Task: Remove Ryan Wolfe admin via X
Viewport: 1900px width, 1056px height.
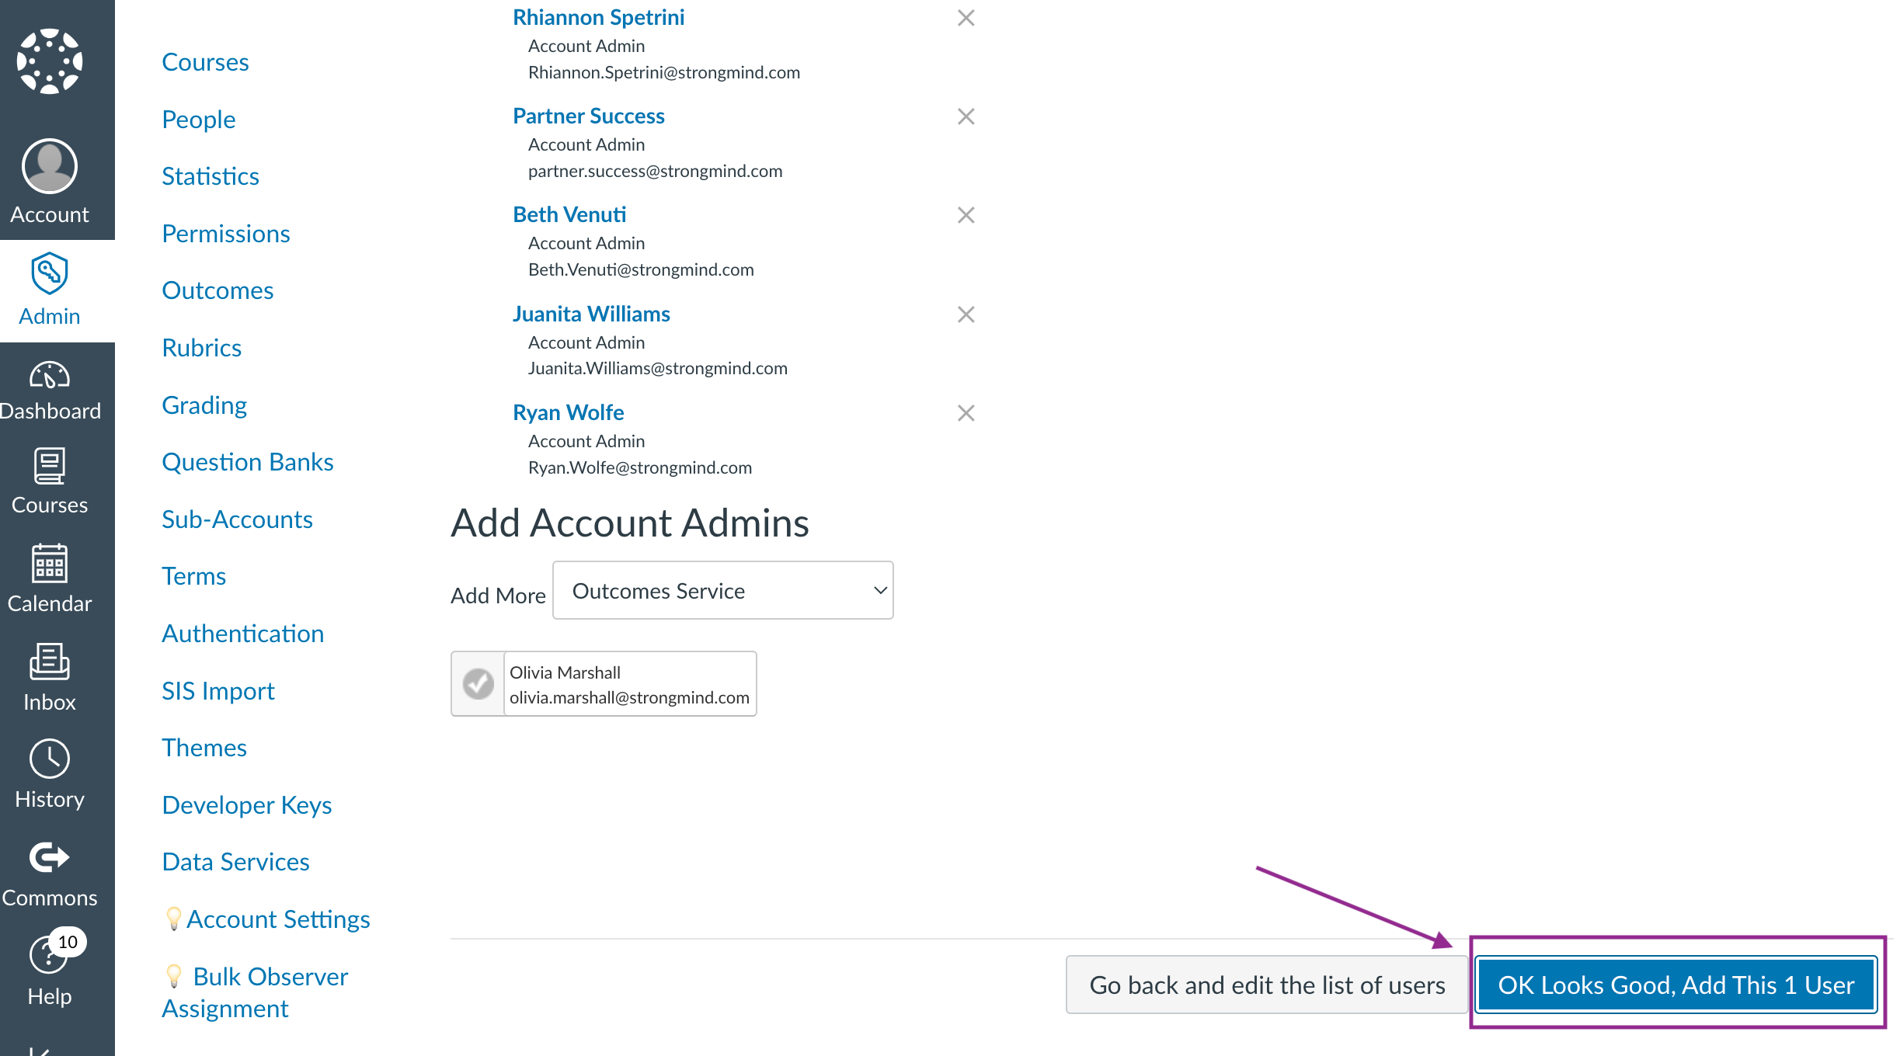Action: pos(965,414)
